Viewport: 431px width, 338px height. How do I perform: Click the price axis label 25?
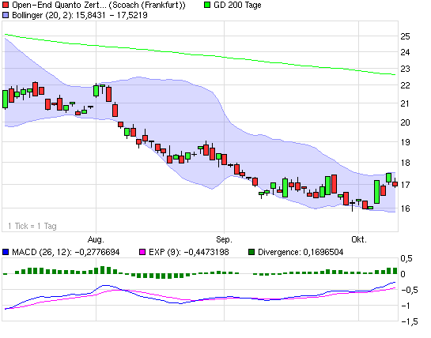(x=405, y=36)
